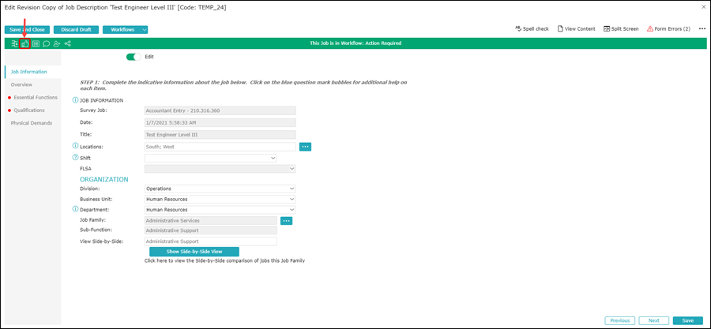Viewport: 711px width, 329px height.
Task: Click the share icon in green toolbar
Action: (x=68, y=44)
